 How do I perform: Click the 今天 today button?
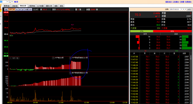click(189, 9)
